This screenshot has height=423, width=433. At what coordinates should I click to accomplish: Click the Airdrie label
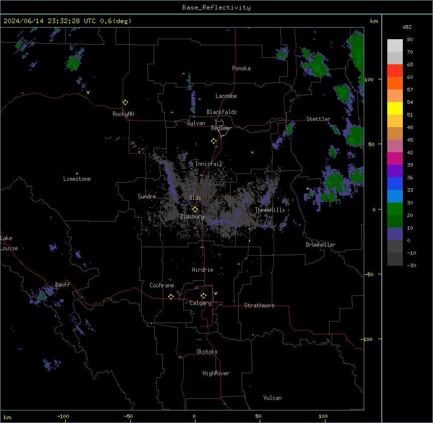click(x=203, y=270)
